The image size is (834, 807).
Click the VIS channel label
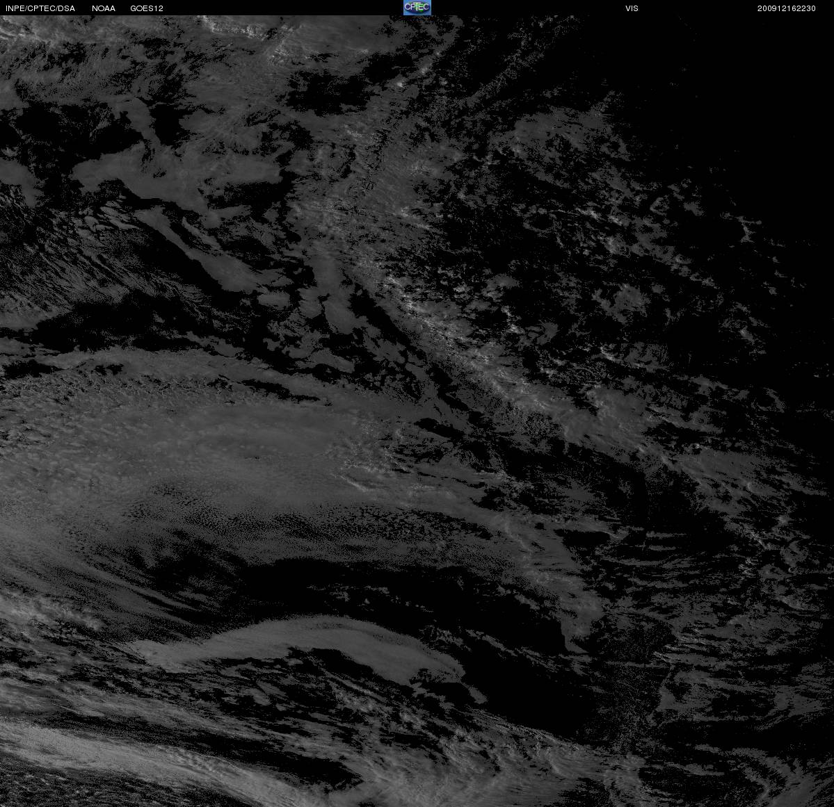[x=632, y=8]
